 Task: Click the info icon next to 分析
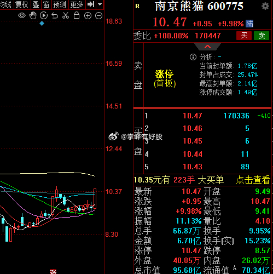coord(193,57)
